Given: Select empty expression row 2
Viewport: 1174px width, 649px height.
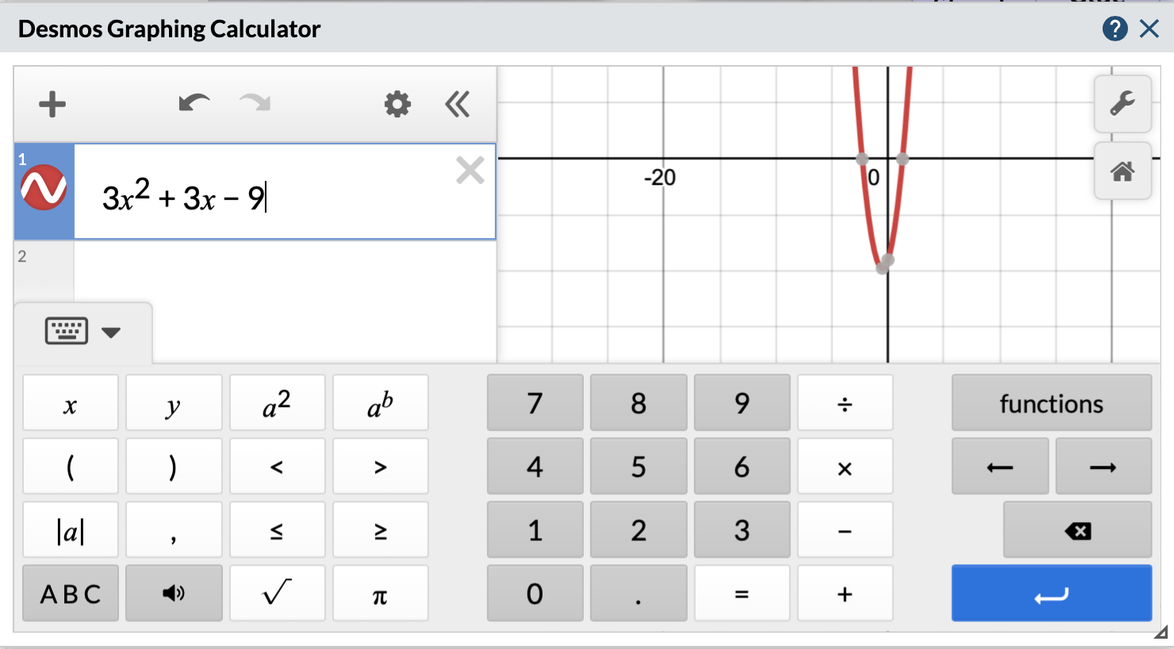Looking at the screenshot, I should coord(255,270).
